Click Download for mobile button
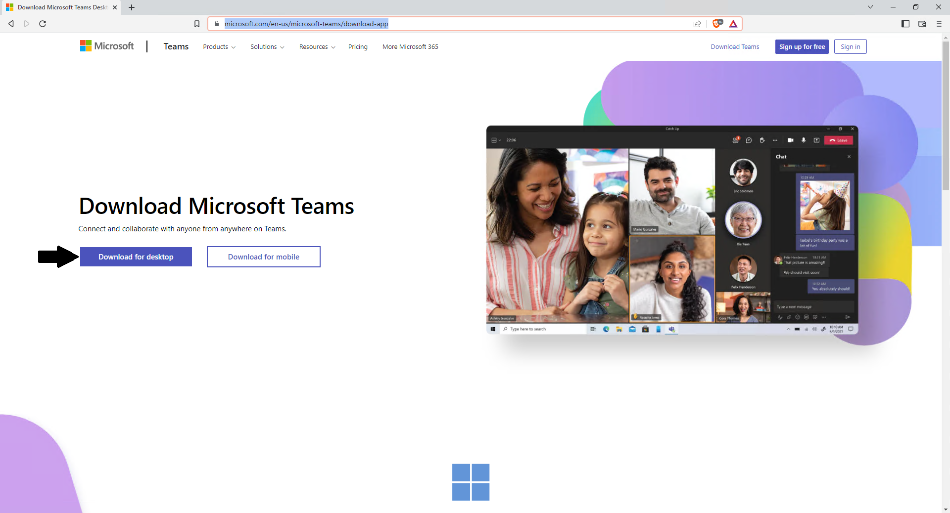950x513 pixels. (264, 257)
